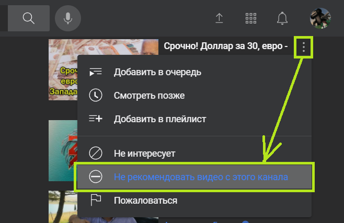Screen dimensions: 344x223
Task: Click the minus-circle icon for channel blocking
Action: [x=96, y=177]
